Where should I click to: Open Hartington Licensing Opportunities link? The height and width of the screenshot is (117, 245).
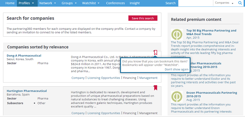104,113
